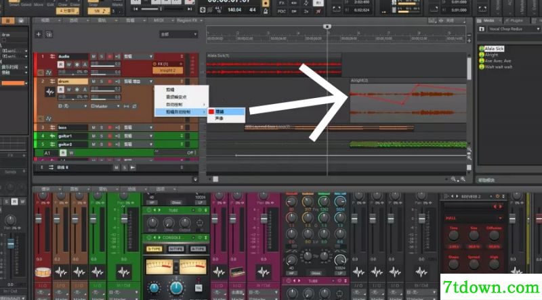Click the add track folder icon beside plus
The image size is (542, 300).
point(49,34)
